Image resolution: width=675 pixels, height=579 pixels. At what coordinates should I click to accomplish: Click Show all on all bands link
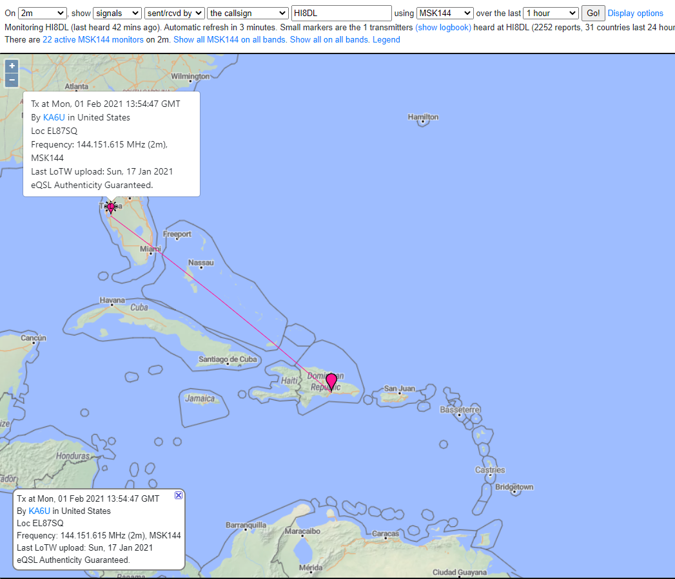click(329, 40)
